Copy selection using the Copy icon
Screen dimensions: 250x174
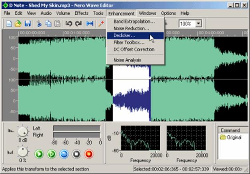point(48,24)
